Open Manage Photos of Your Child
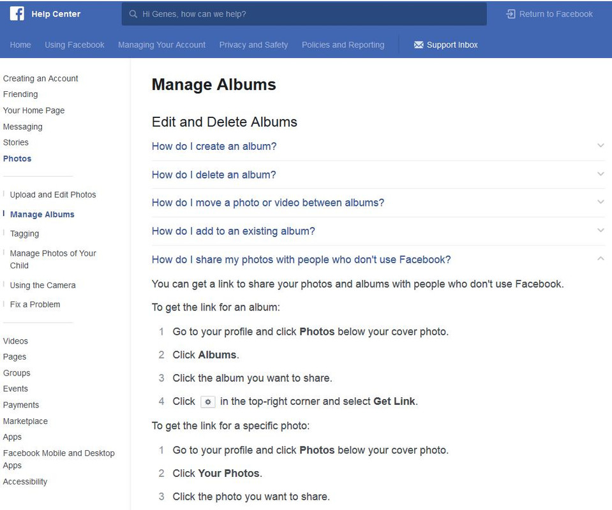This screenshot has height=510, width=612. pos(53,259)
